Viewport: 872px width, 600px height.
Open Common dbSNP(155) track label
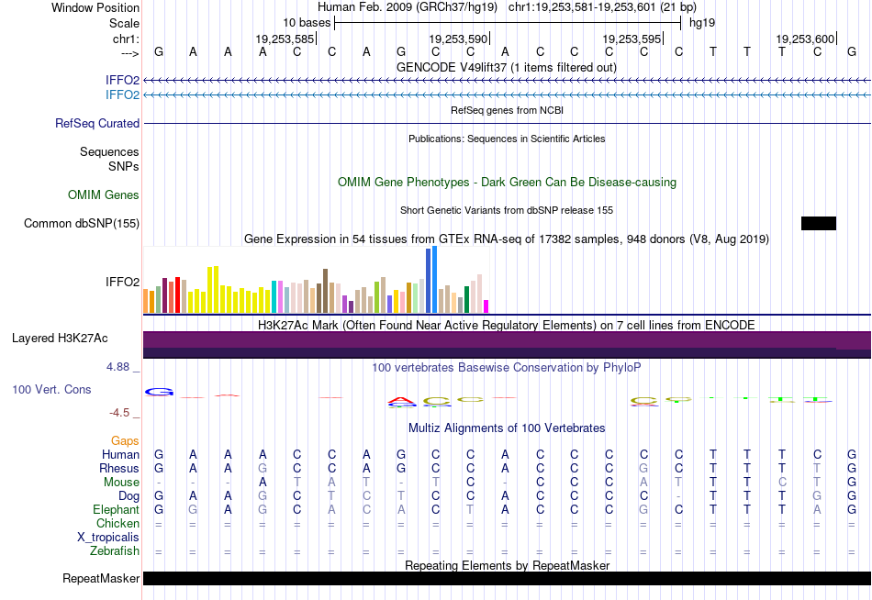click(81, 223)
